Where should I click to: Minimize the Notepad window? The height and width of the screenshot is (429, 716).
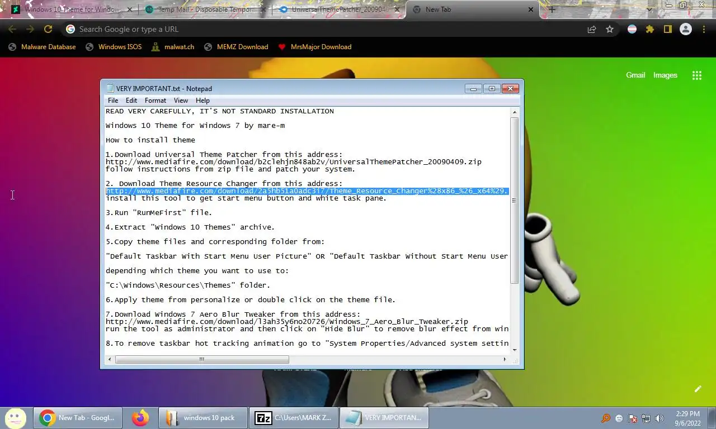coord(473,88)
